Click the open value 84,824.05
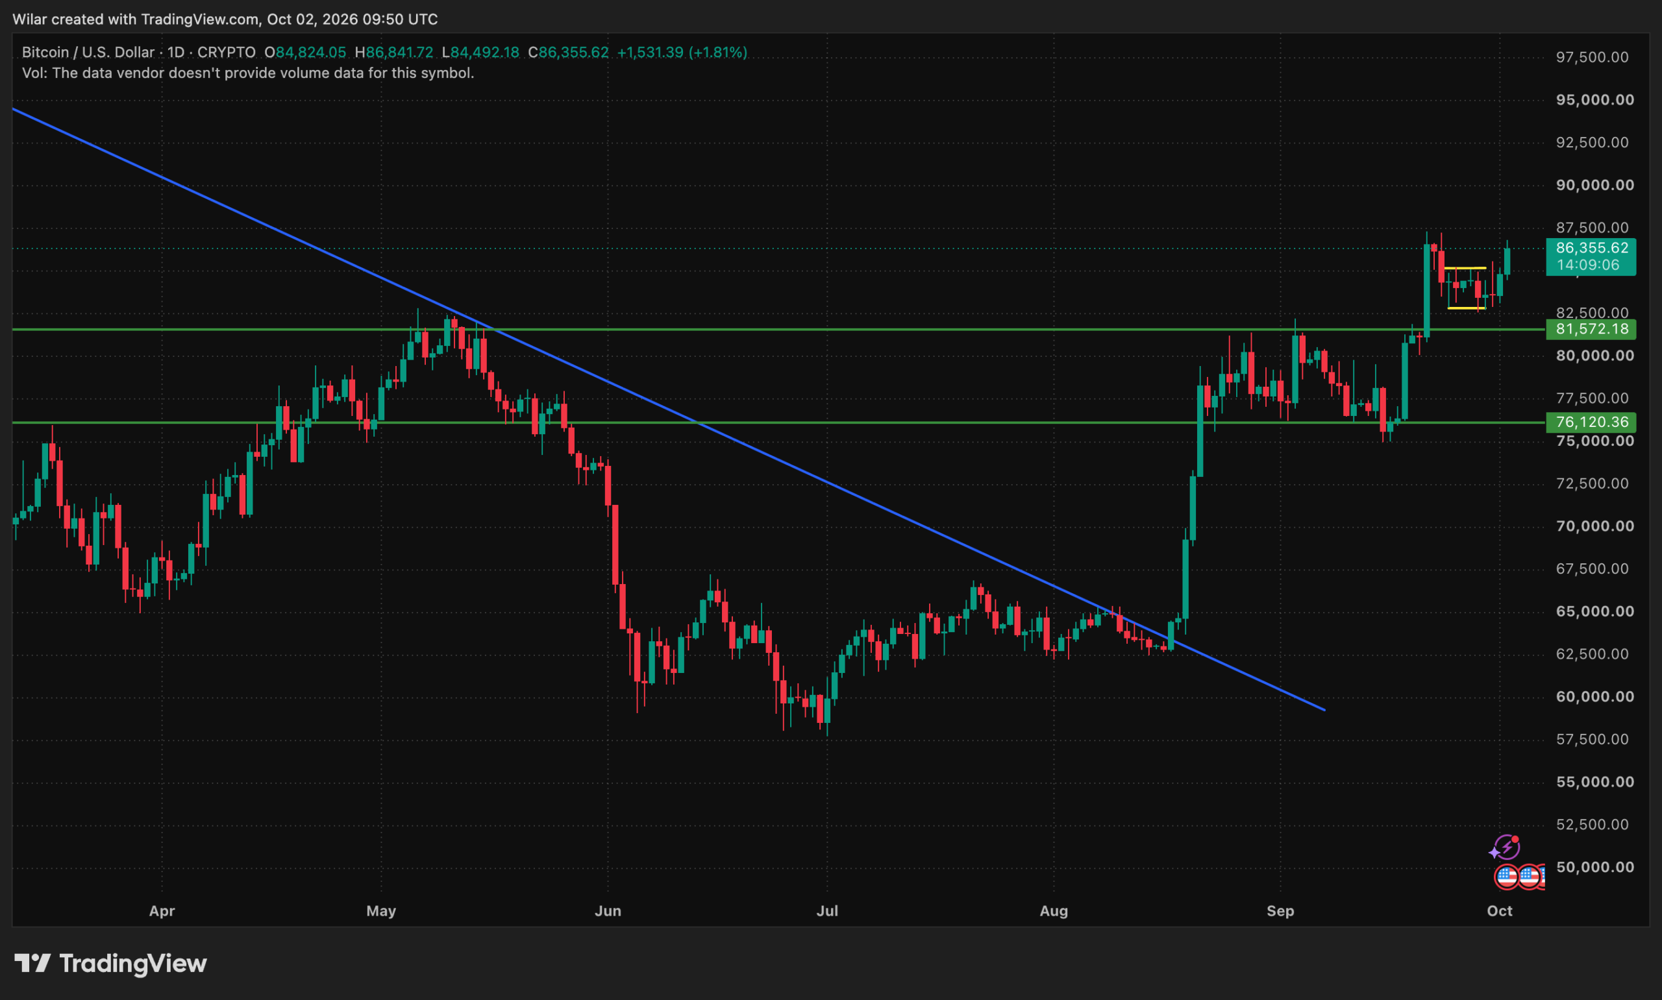 pos(311,53)
